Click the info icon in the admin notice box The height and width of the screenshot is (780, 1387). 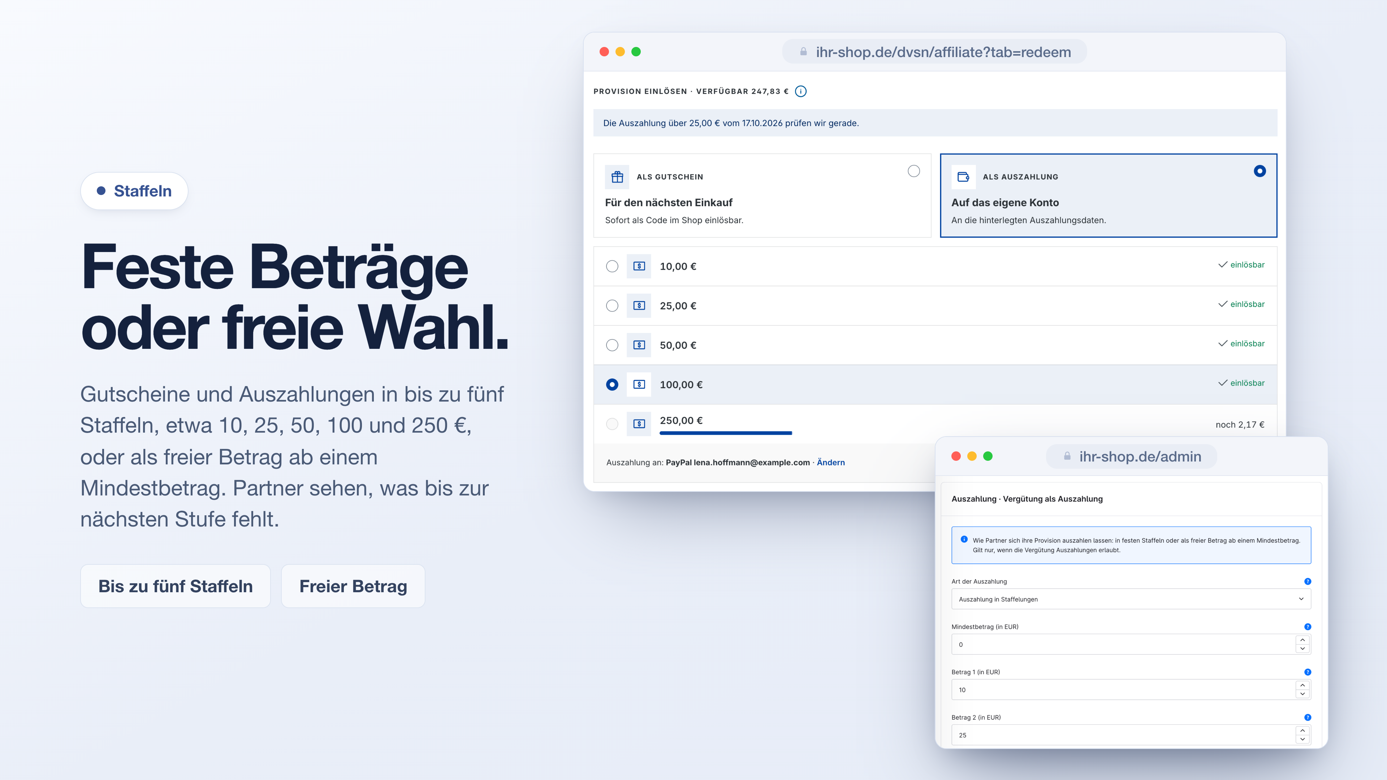click(x=964, y=539)
